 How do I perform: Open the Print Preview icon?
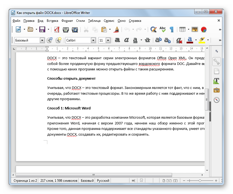click(75, 29)
